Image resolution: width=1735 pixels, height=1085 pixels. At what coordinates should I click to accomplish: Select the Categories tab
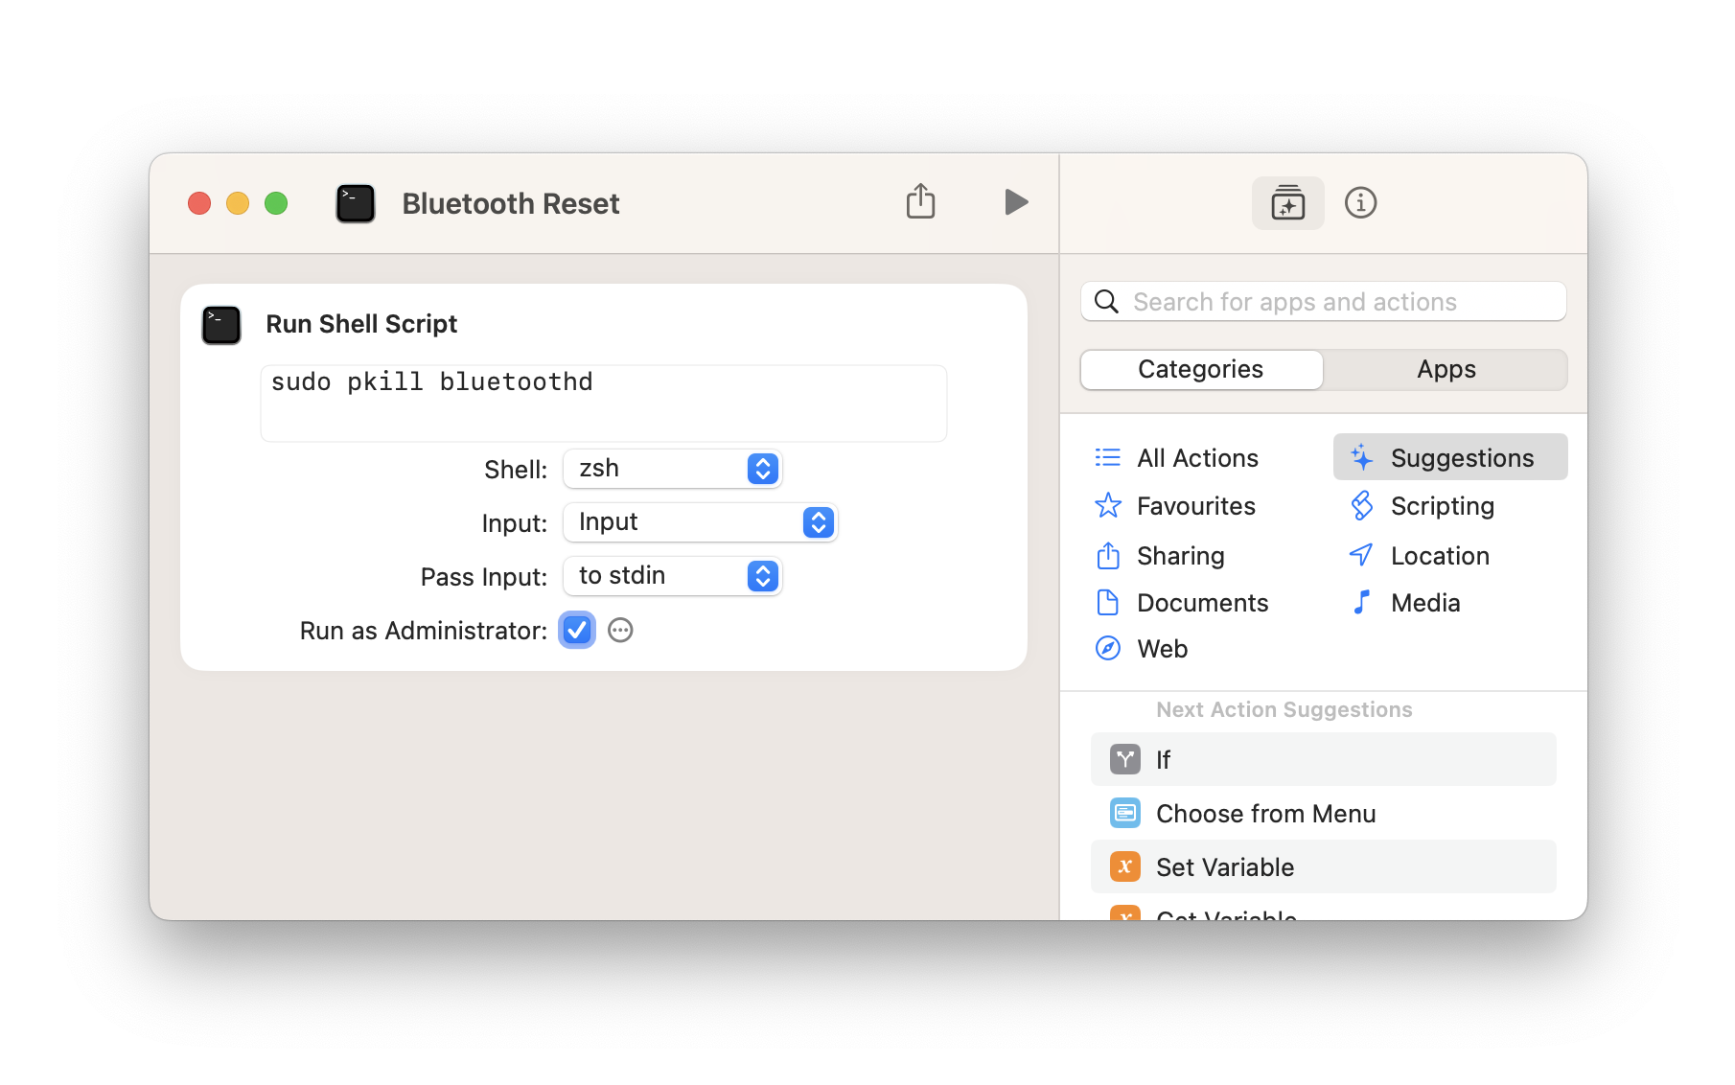click(1201, 370)
